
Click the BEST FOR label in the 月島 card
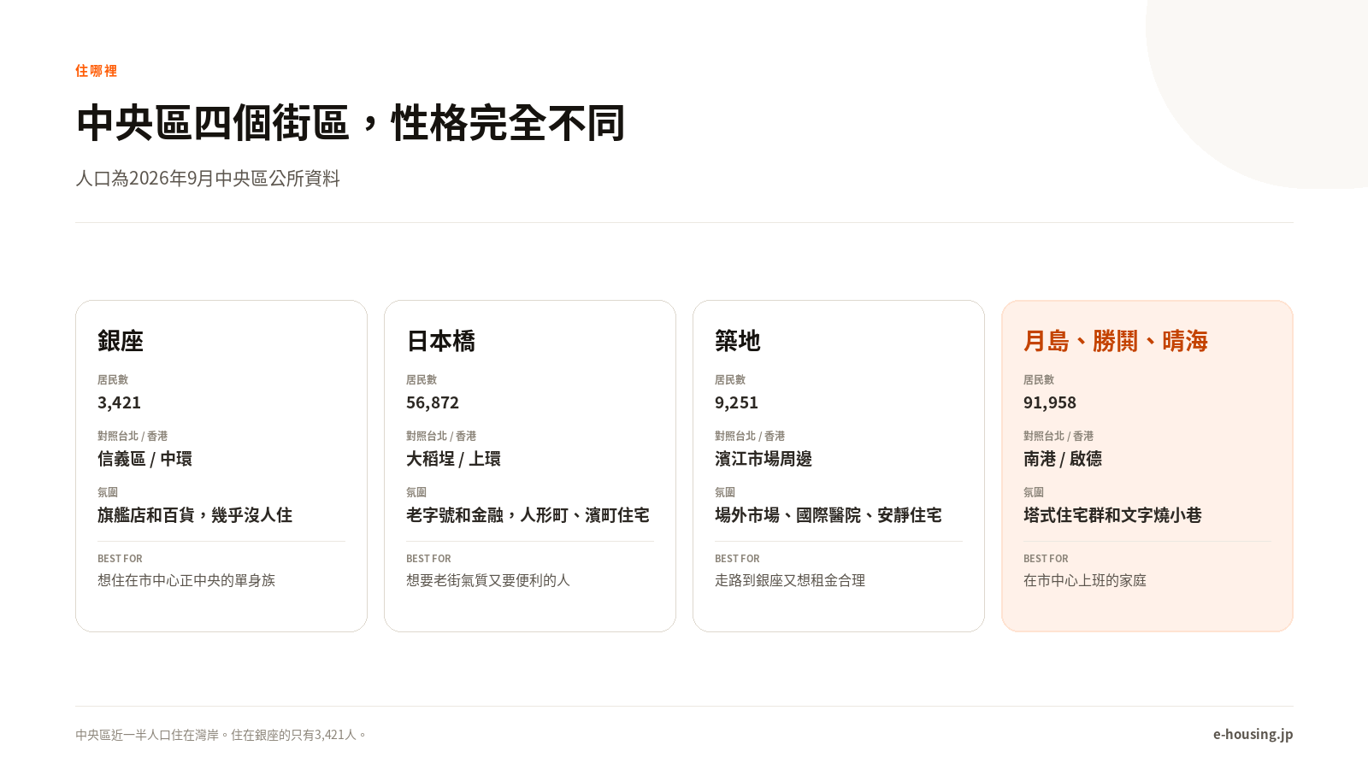(x=1046, y=559)
